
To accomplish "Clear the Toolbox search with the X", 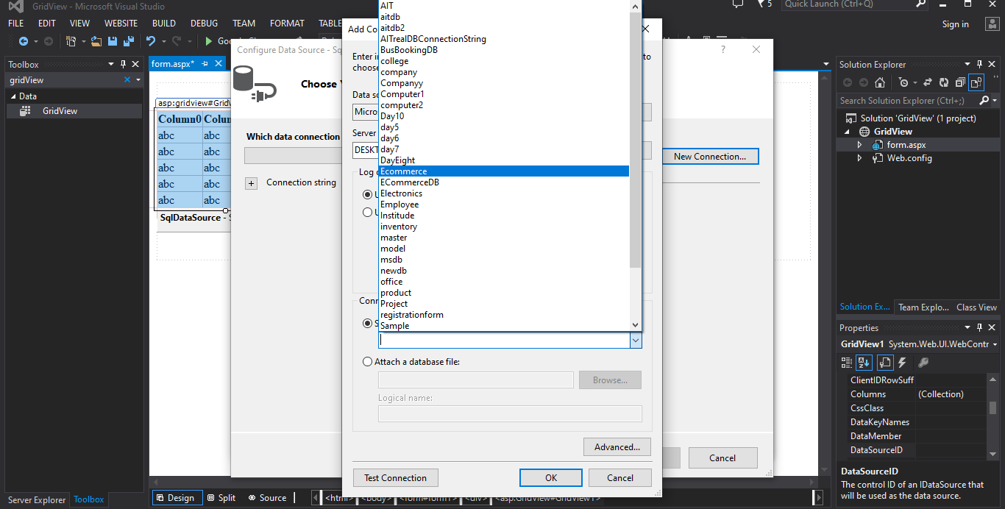I will pos(127,79).
